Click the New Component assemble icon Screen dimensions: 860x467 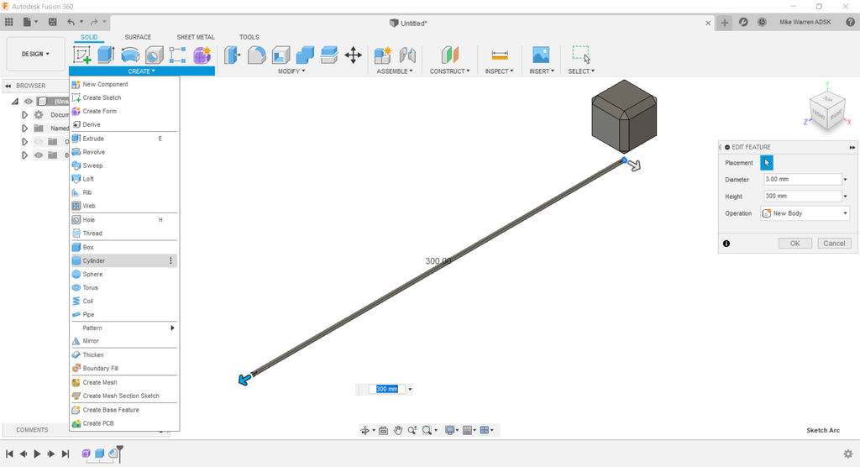[x=382, y=55]
